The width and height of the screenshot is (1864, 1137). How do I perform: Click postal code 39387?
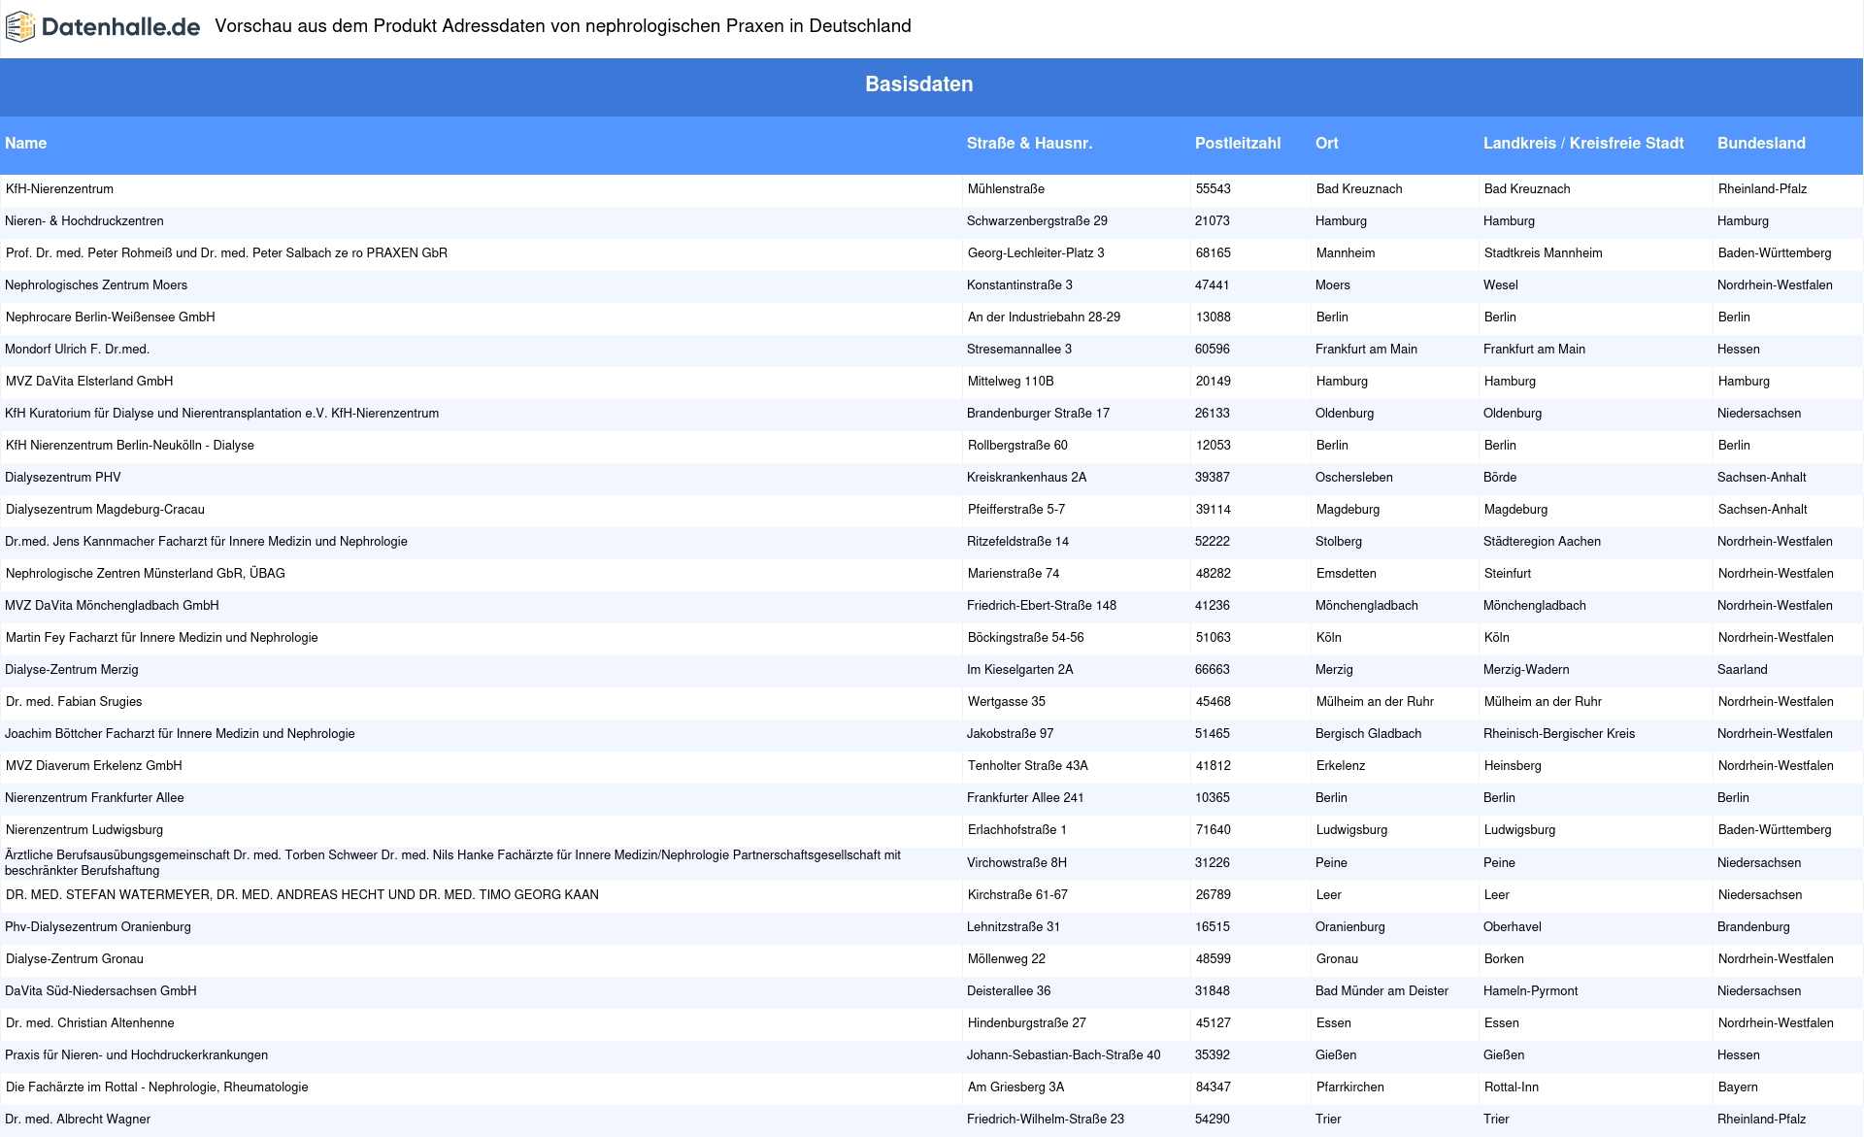[1213, 478]
